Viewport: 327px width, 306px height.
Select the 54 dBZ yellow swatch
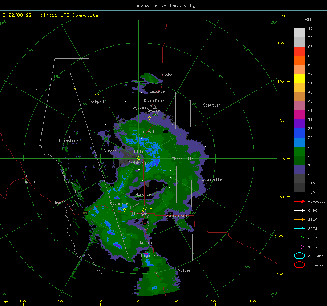pos(299,78)
